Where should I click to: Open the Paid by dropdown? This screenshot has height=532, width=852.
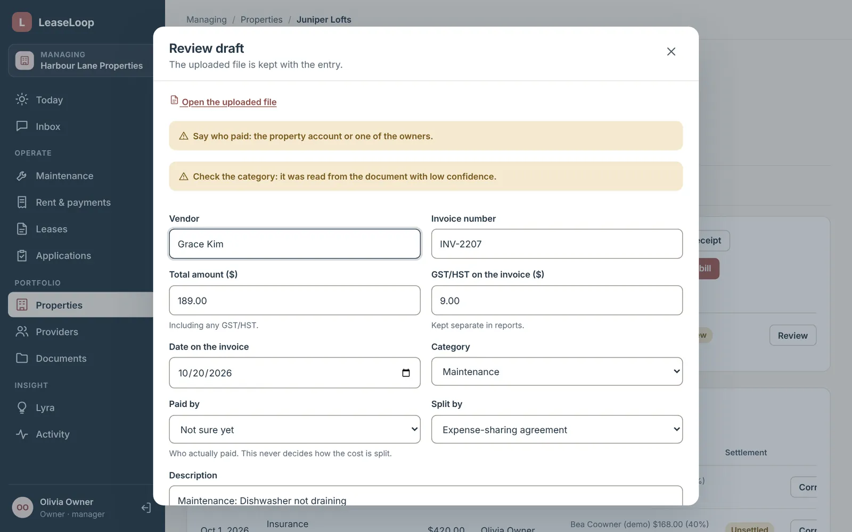tap(294, 429)
